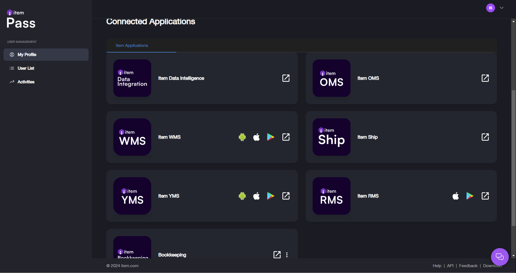Screen dimensions: 516x273
Task: Click the page vertical scrollbar thumb
Action: click(514, 158)
